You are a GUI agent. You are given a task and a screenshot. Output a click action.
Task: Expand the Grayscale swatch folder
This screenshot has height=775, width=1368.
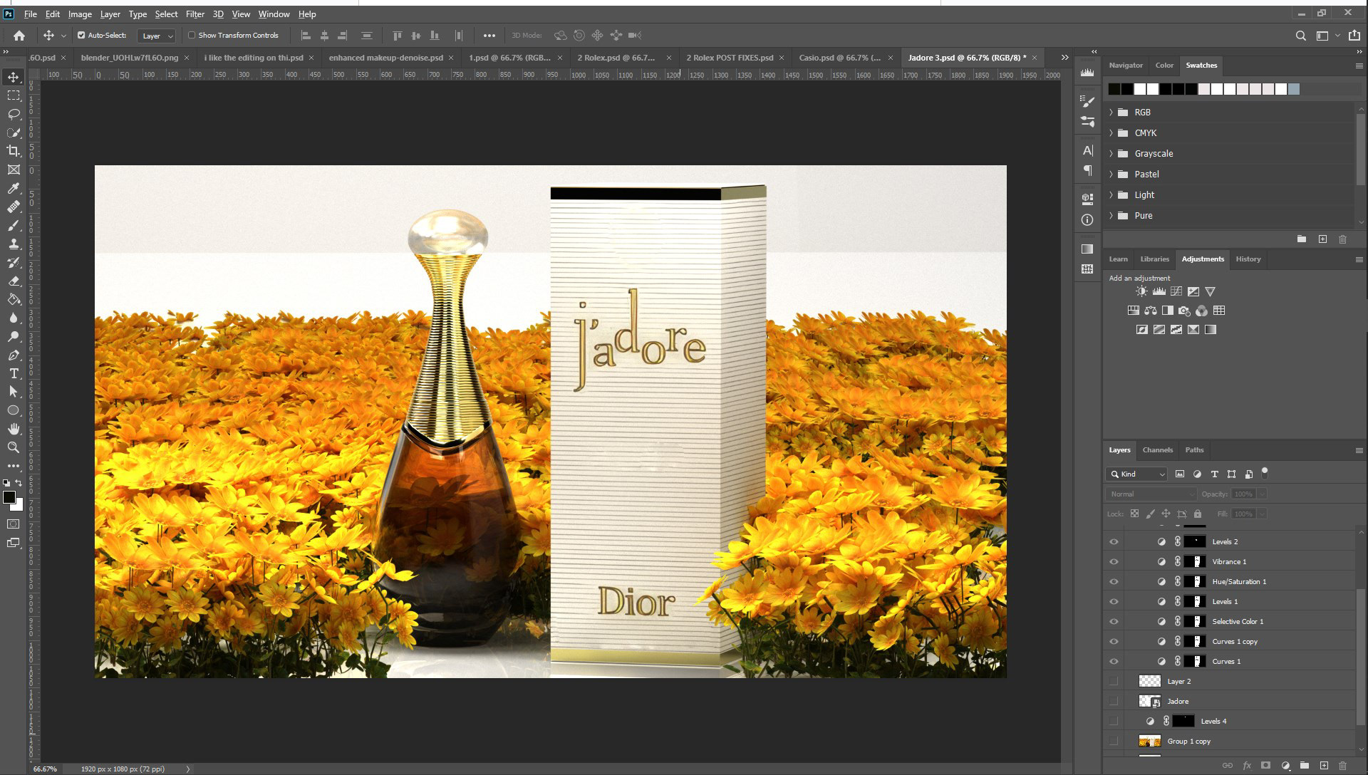click(x=1111, y=154)
